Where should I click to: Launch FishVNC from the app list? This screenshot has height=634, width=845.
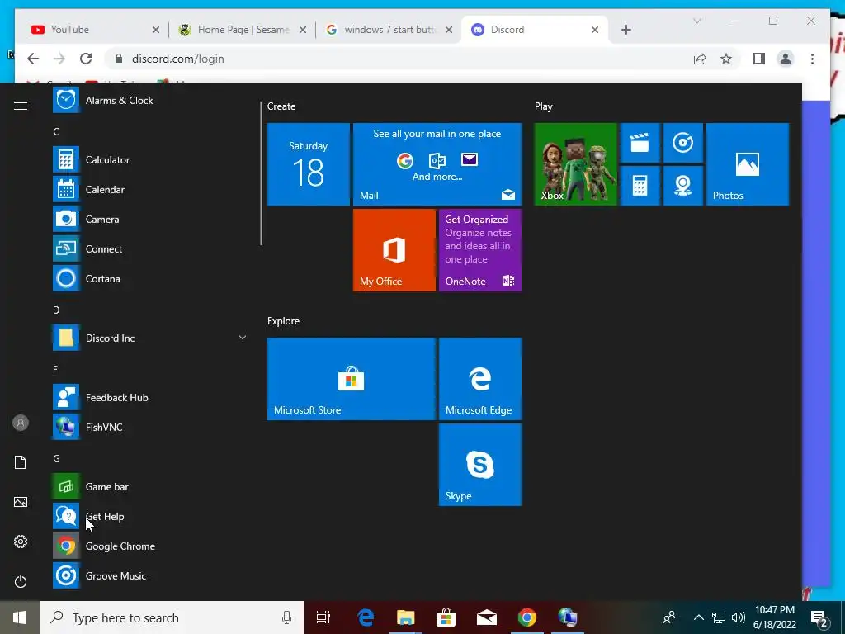[x=150, y=427]
